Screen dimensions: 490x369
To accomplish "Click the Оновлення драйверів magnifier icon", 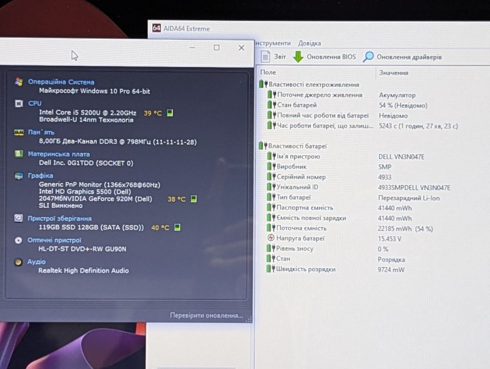I will 369,57.
